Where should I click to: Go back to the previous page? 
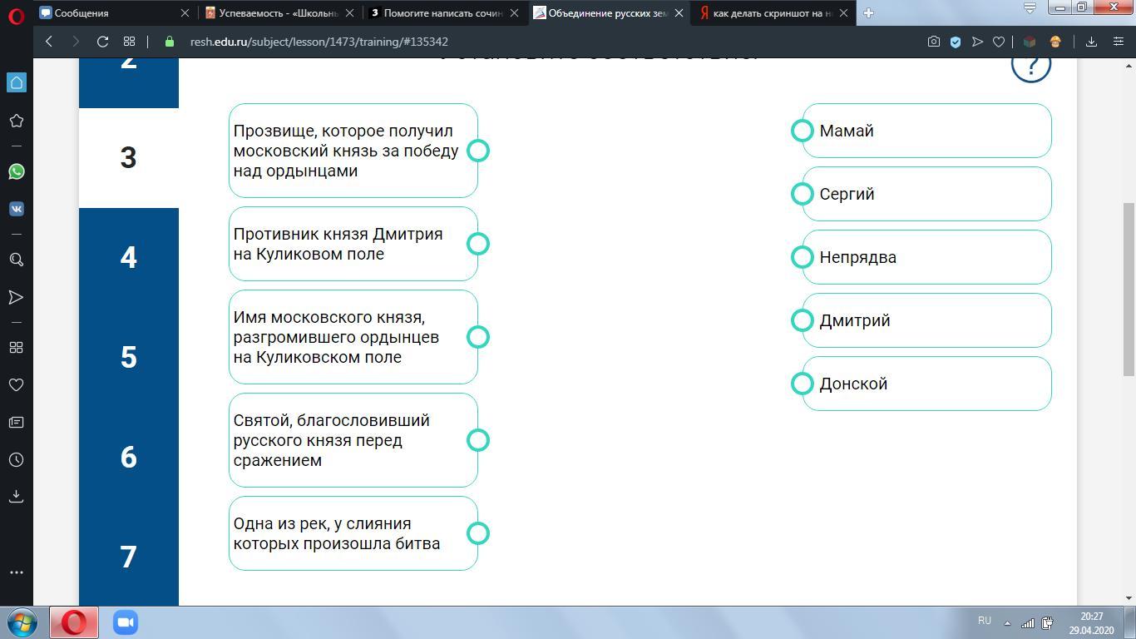49,42
